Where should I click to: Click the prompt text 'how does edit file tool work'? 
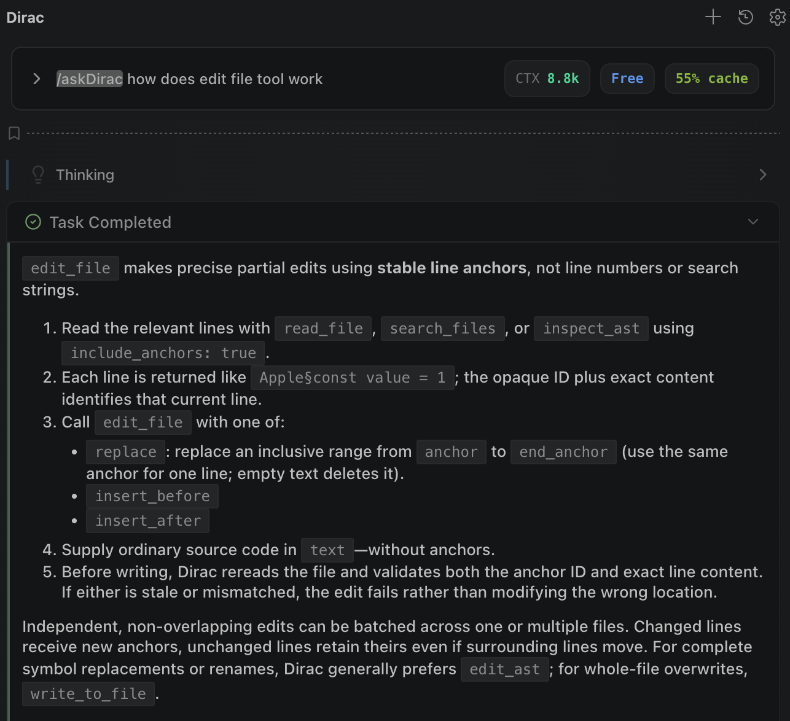tap(225, 79)
